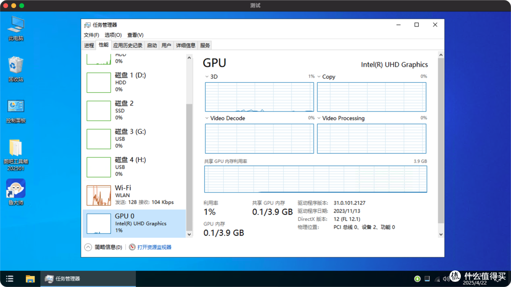The image size is (511, 287).
Task: Click the Video Decode graph
Action: (x=259, y=139)
